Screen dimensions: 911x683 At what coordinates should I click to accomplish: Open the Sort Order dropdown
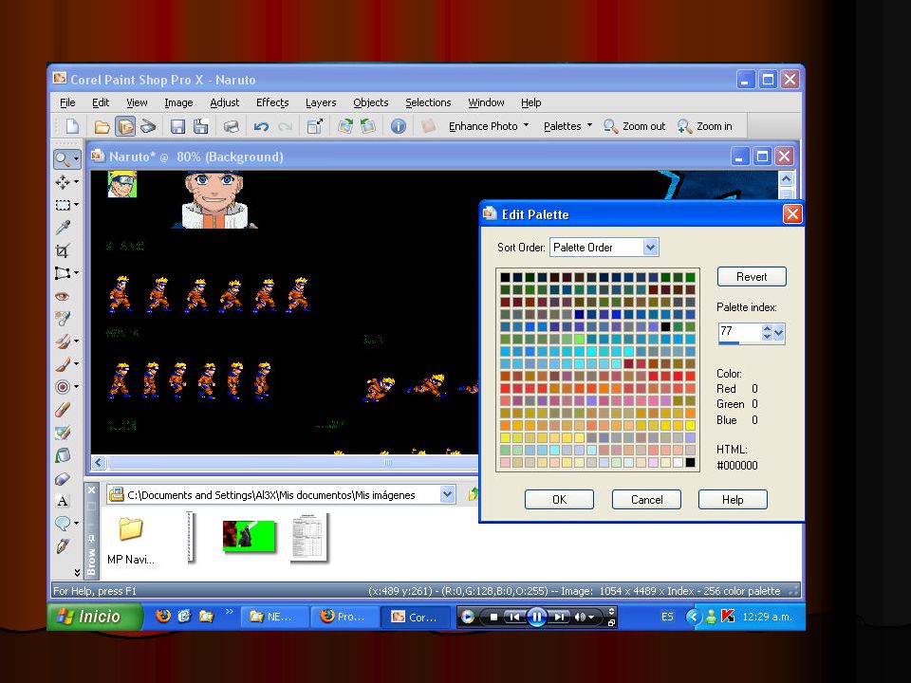(651, 248)
